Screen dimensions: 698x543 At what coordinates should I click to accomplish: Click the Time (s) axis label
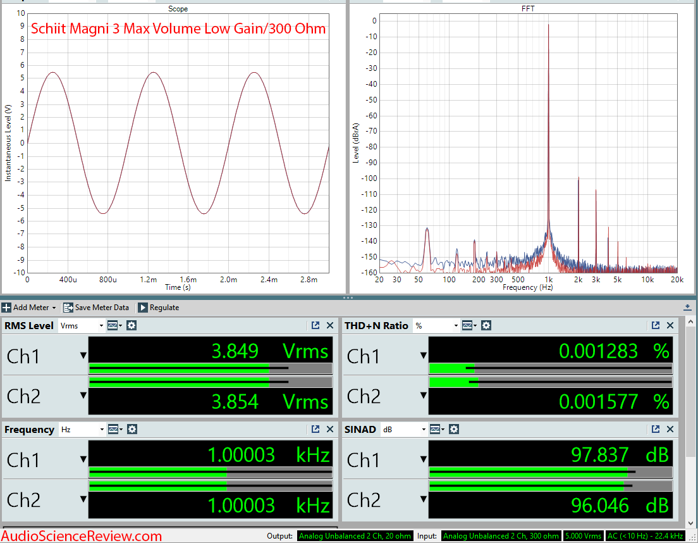(178, 287)
